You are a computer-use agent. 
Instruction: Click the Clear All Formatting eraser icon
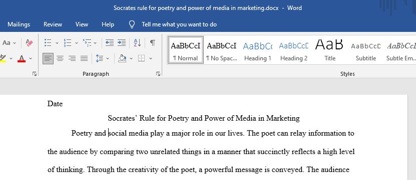(29, 42)
